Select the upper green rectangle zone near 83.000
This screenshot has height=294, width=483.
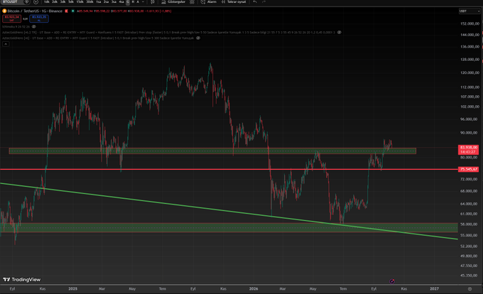point(212,151)
